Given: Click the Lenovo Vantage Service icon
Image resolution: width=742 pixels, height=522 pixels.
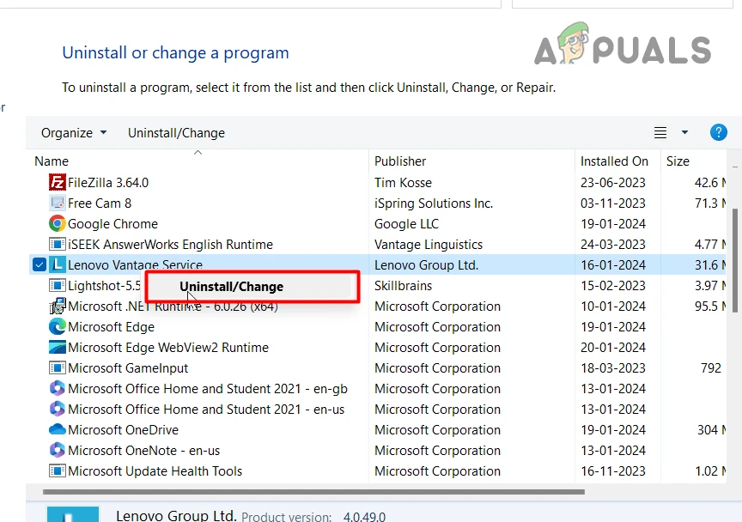Looking at the screenshot, I should 58,264.
